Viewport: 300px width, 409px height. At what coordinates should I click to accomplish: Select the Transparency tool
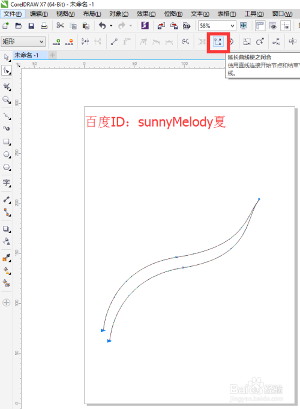(x=7, y=241)
